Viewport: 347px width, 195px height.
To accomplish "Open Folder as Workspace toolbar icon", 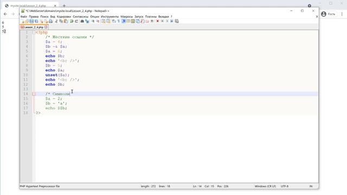I will (147, 21).
